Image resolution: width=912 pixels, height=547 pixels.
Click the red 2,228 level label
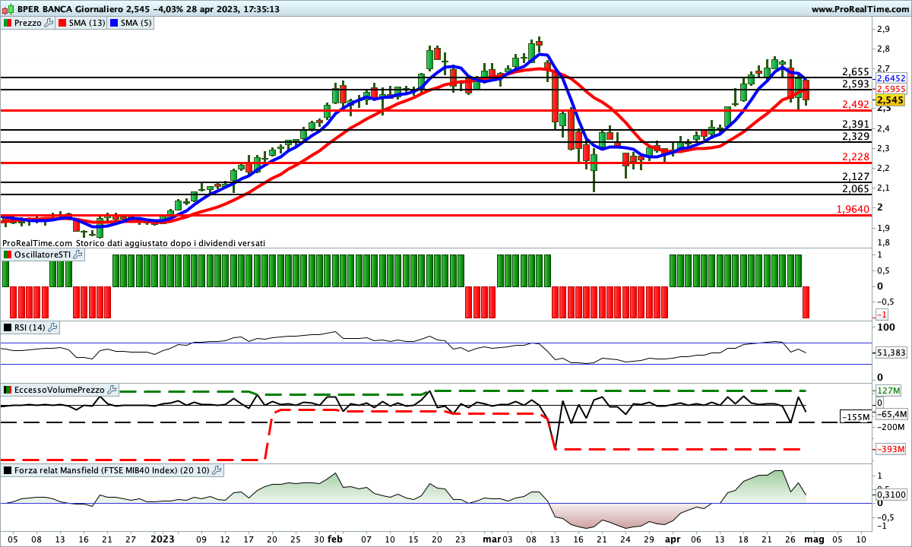coord(856,157)
